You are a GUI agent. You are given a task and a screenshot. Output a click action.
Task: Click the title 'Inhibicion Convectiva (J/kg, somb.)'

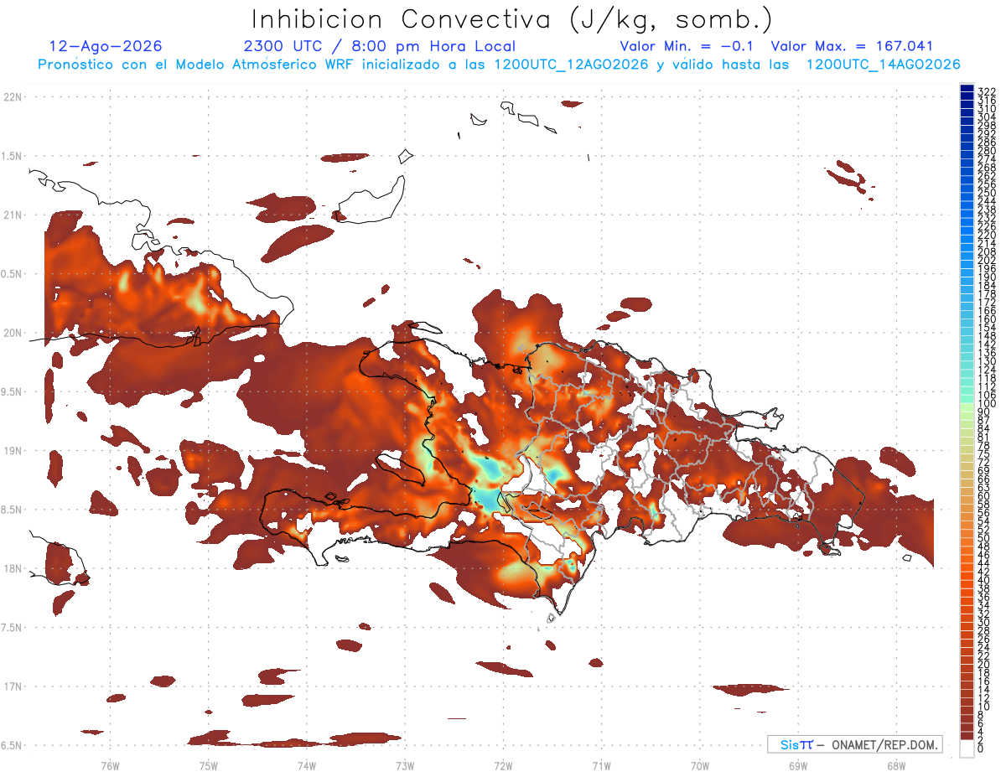[512, 20]
